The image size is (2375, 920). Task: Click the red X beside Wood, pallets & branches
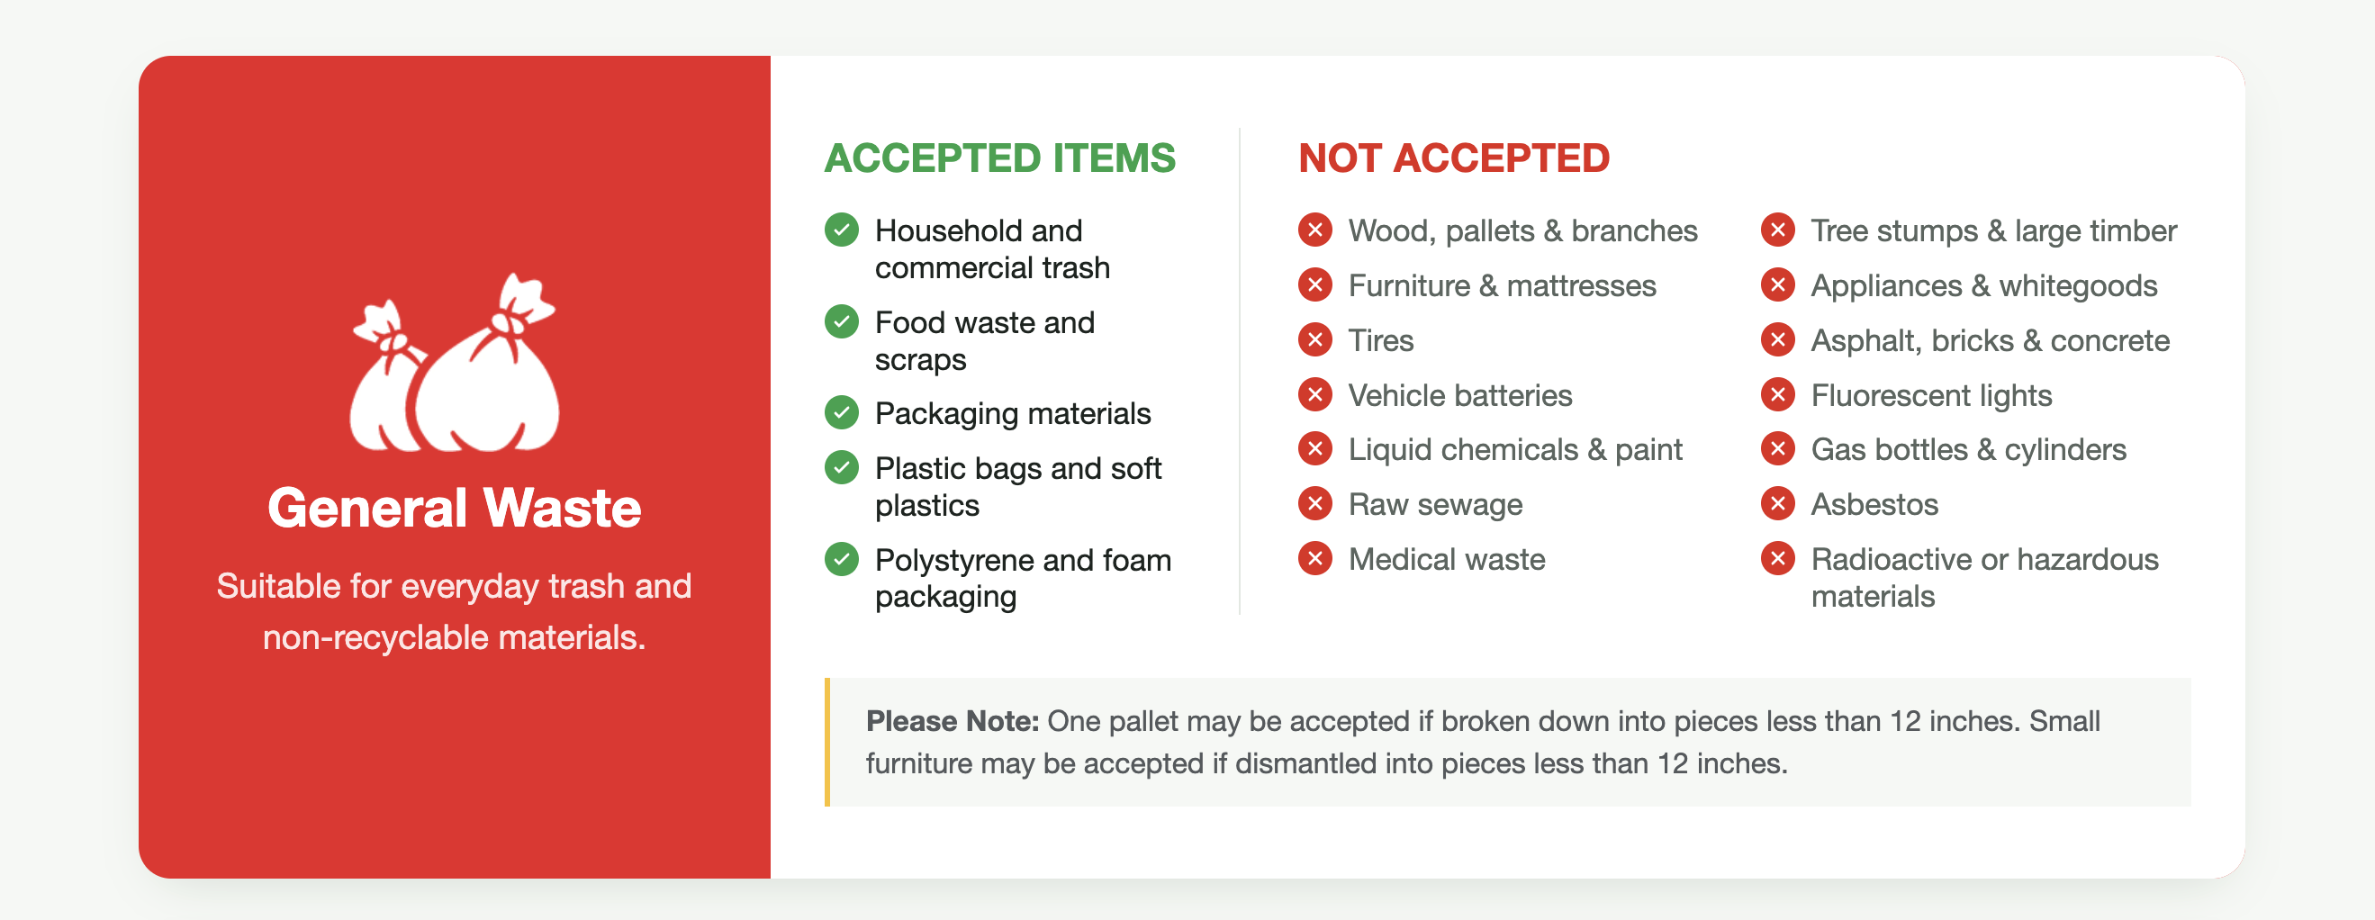(x=1314, y=230)
